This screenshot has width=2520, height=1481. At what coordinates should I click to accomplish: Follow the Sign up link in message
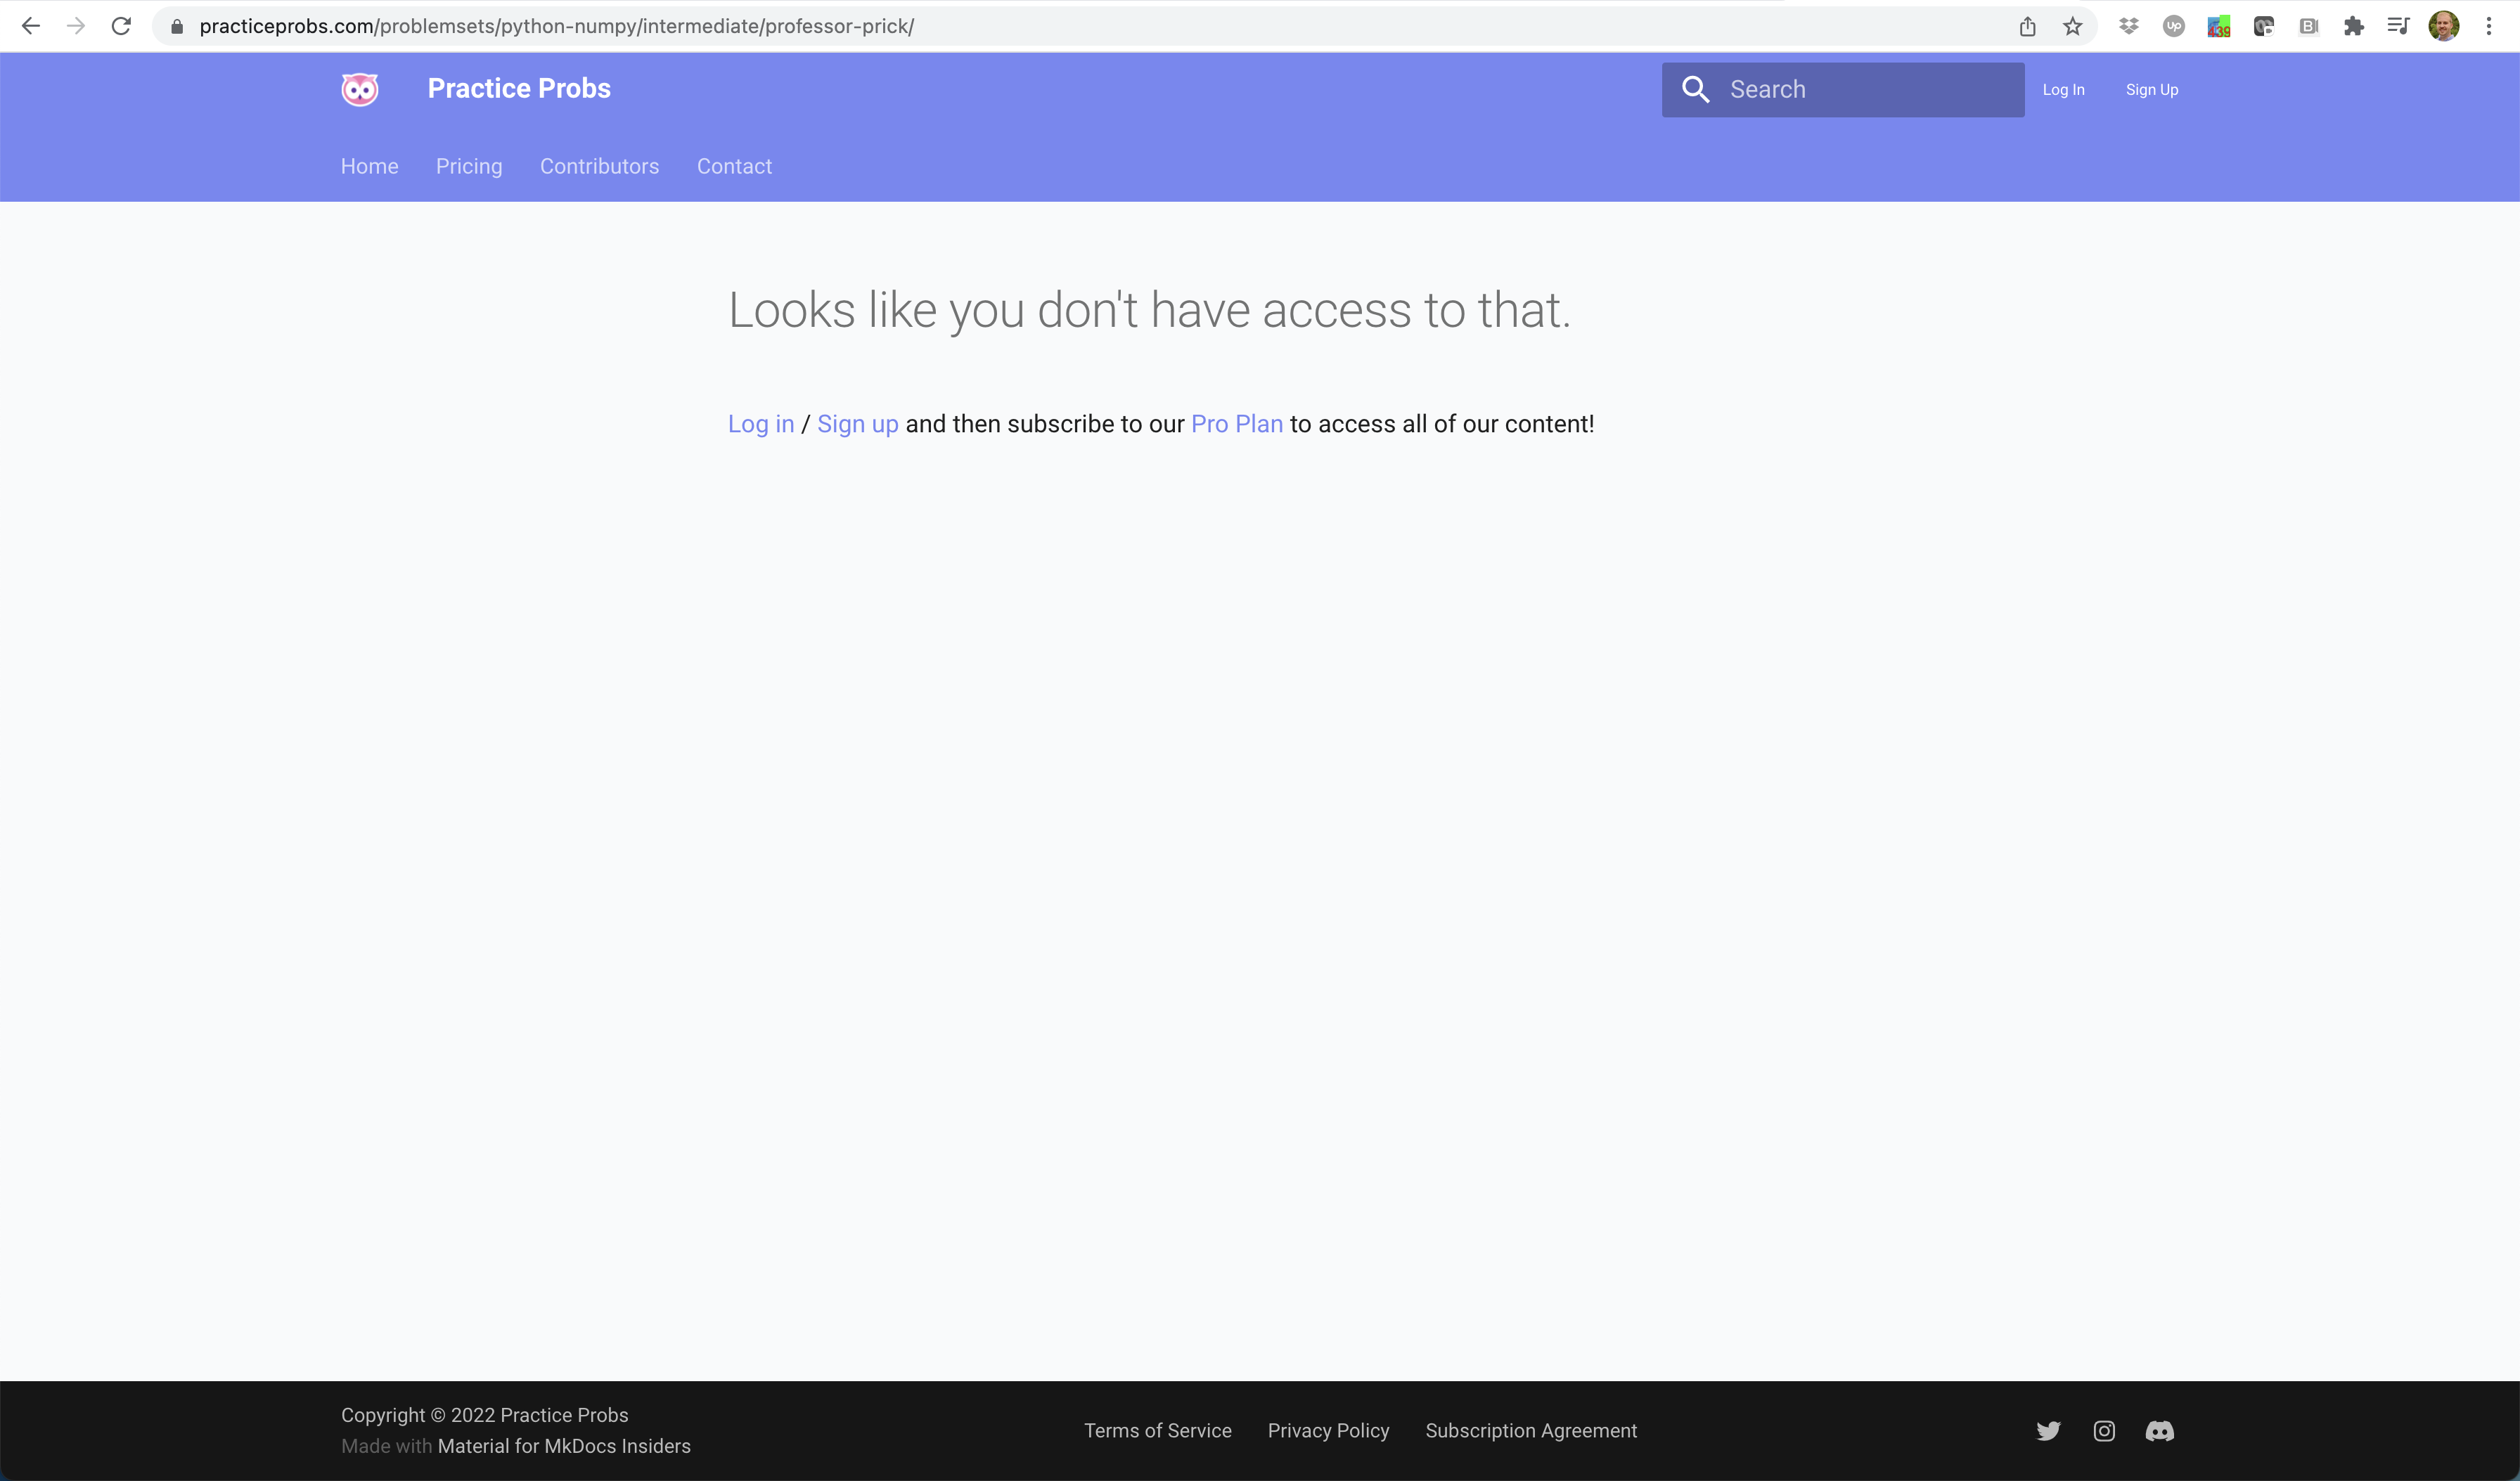[858, 424]
